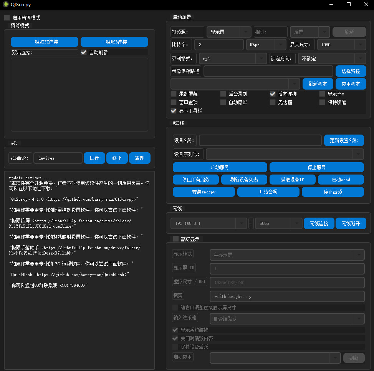Open the Mbps bitrate unit dropdown

tap(266, 45)
